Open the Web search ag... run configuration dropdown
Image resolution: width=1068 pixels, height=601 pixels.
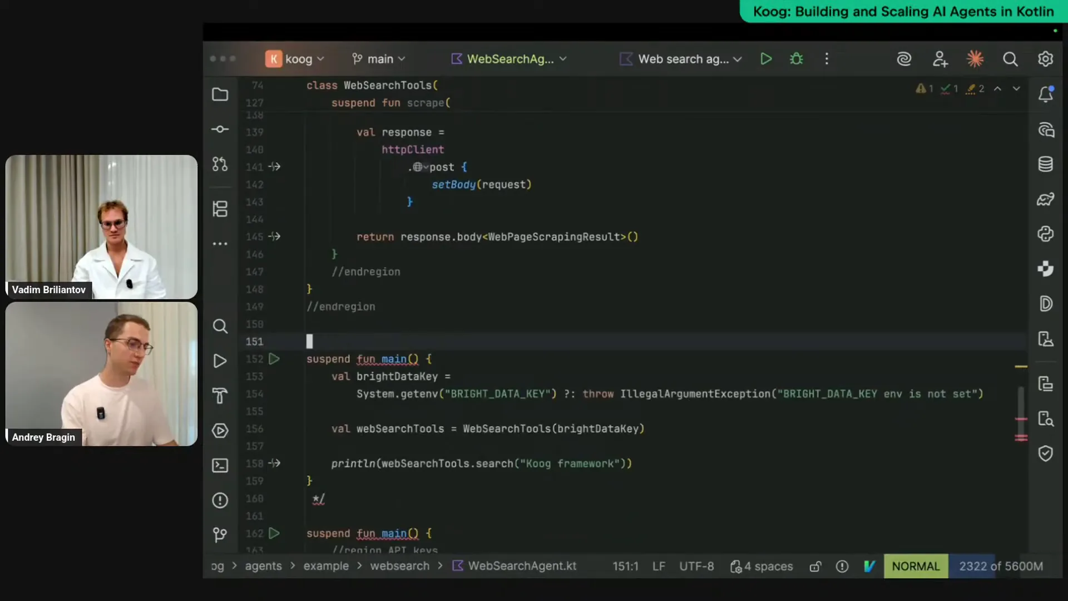click(681, 58)
